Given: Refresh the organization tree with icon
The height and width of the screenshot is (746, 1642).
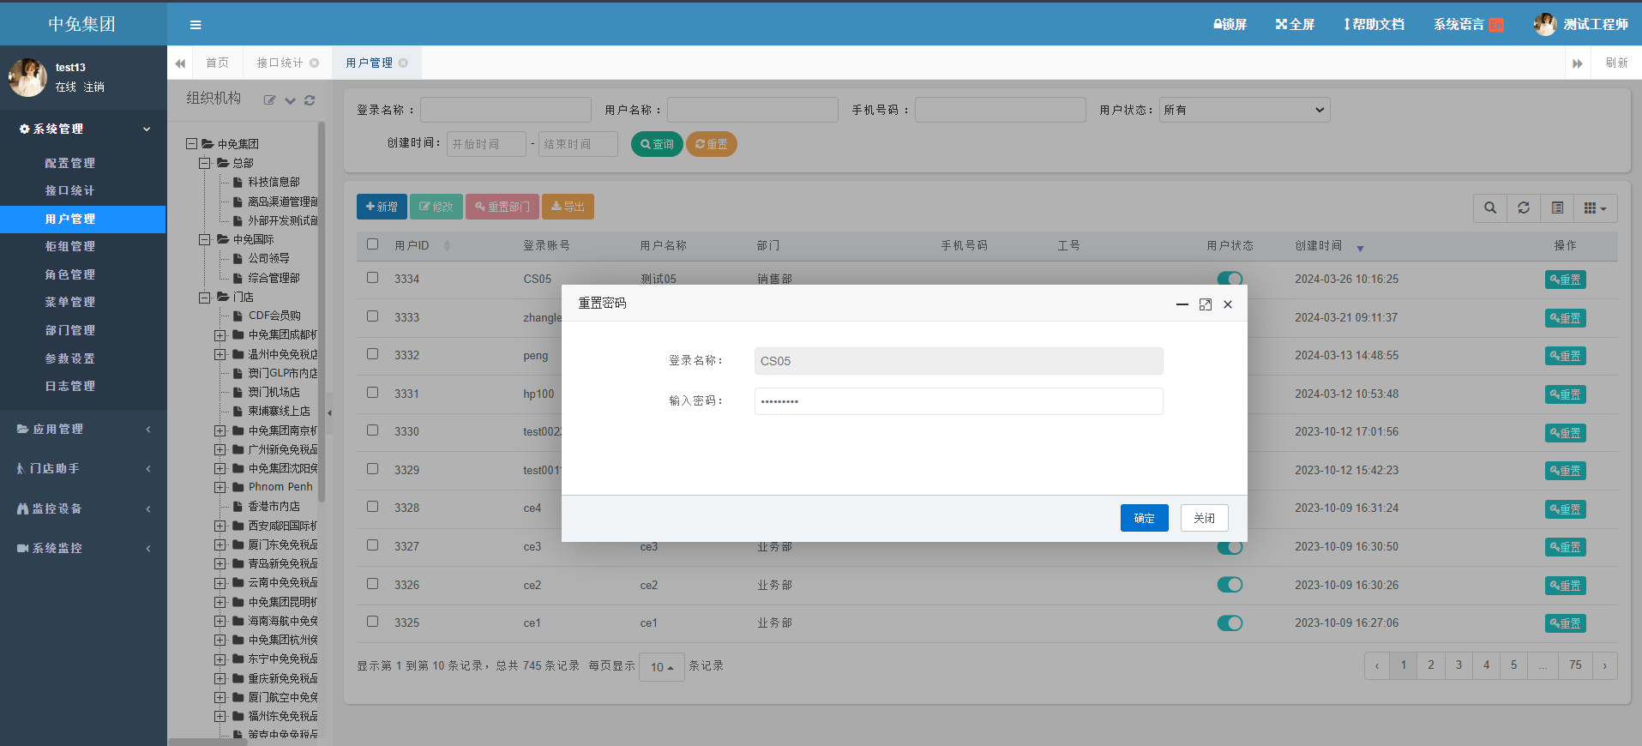Looking at the screenshot, I should tap(310, 100).
